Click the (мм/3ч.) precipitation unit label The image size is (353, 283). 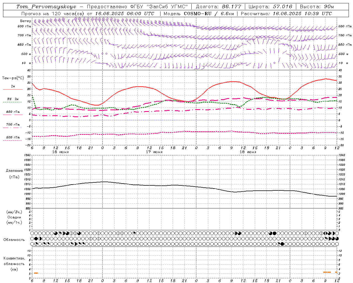14,212
